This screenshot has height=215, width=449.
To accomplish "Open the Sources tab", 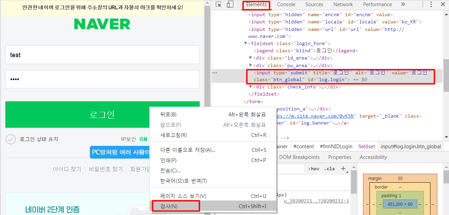I will 314,4.
